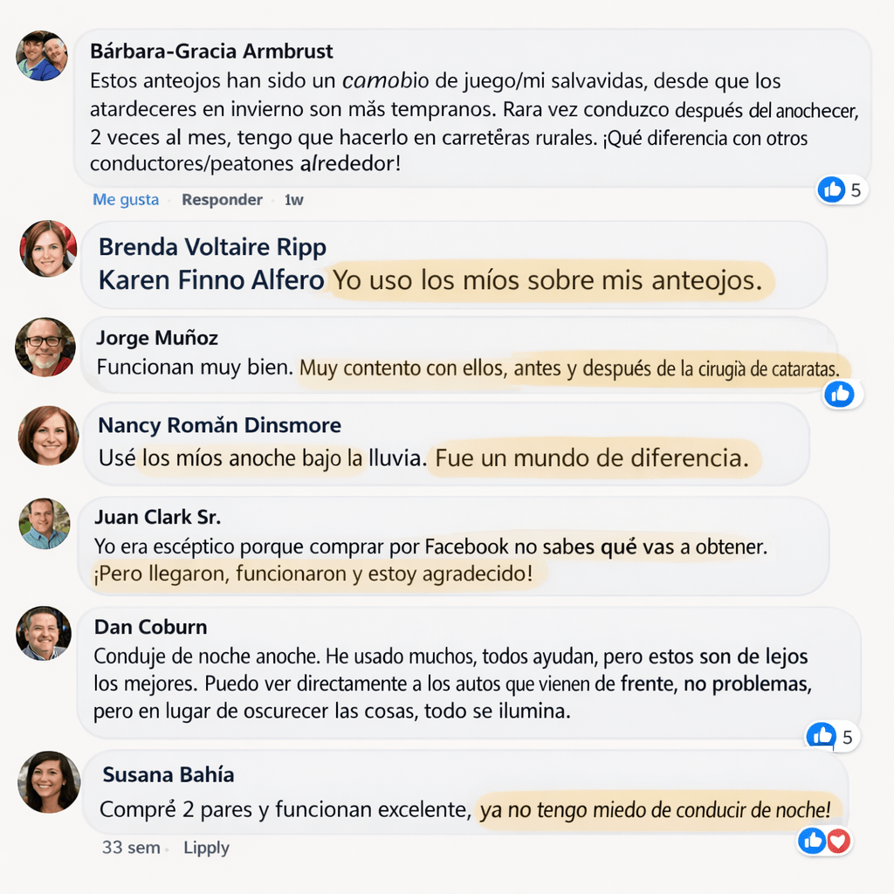Click the Juan Clark Sr. name link
The image size is (894, 894).
coord(157,517)
